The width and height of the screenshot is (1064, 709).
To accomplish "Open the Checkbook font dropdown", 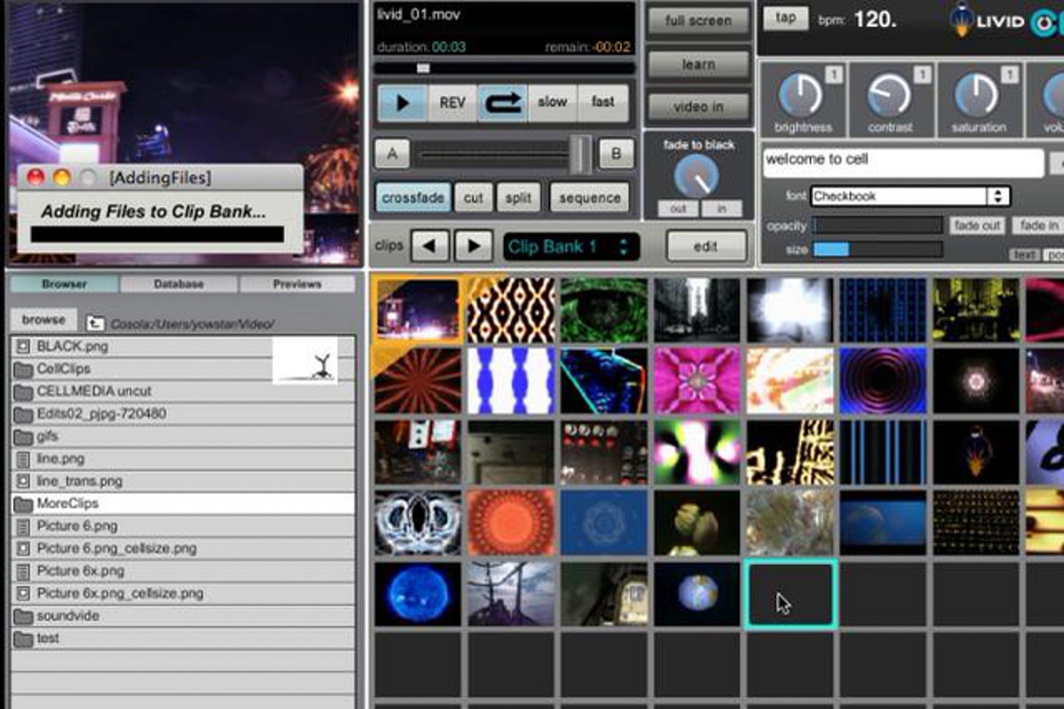I will point(910,196).
